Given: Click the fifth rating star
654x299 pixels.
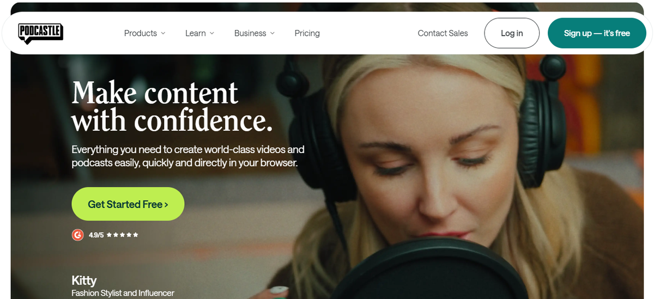Looking at the screenshot, I should (x=135, y=235).
